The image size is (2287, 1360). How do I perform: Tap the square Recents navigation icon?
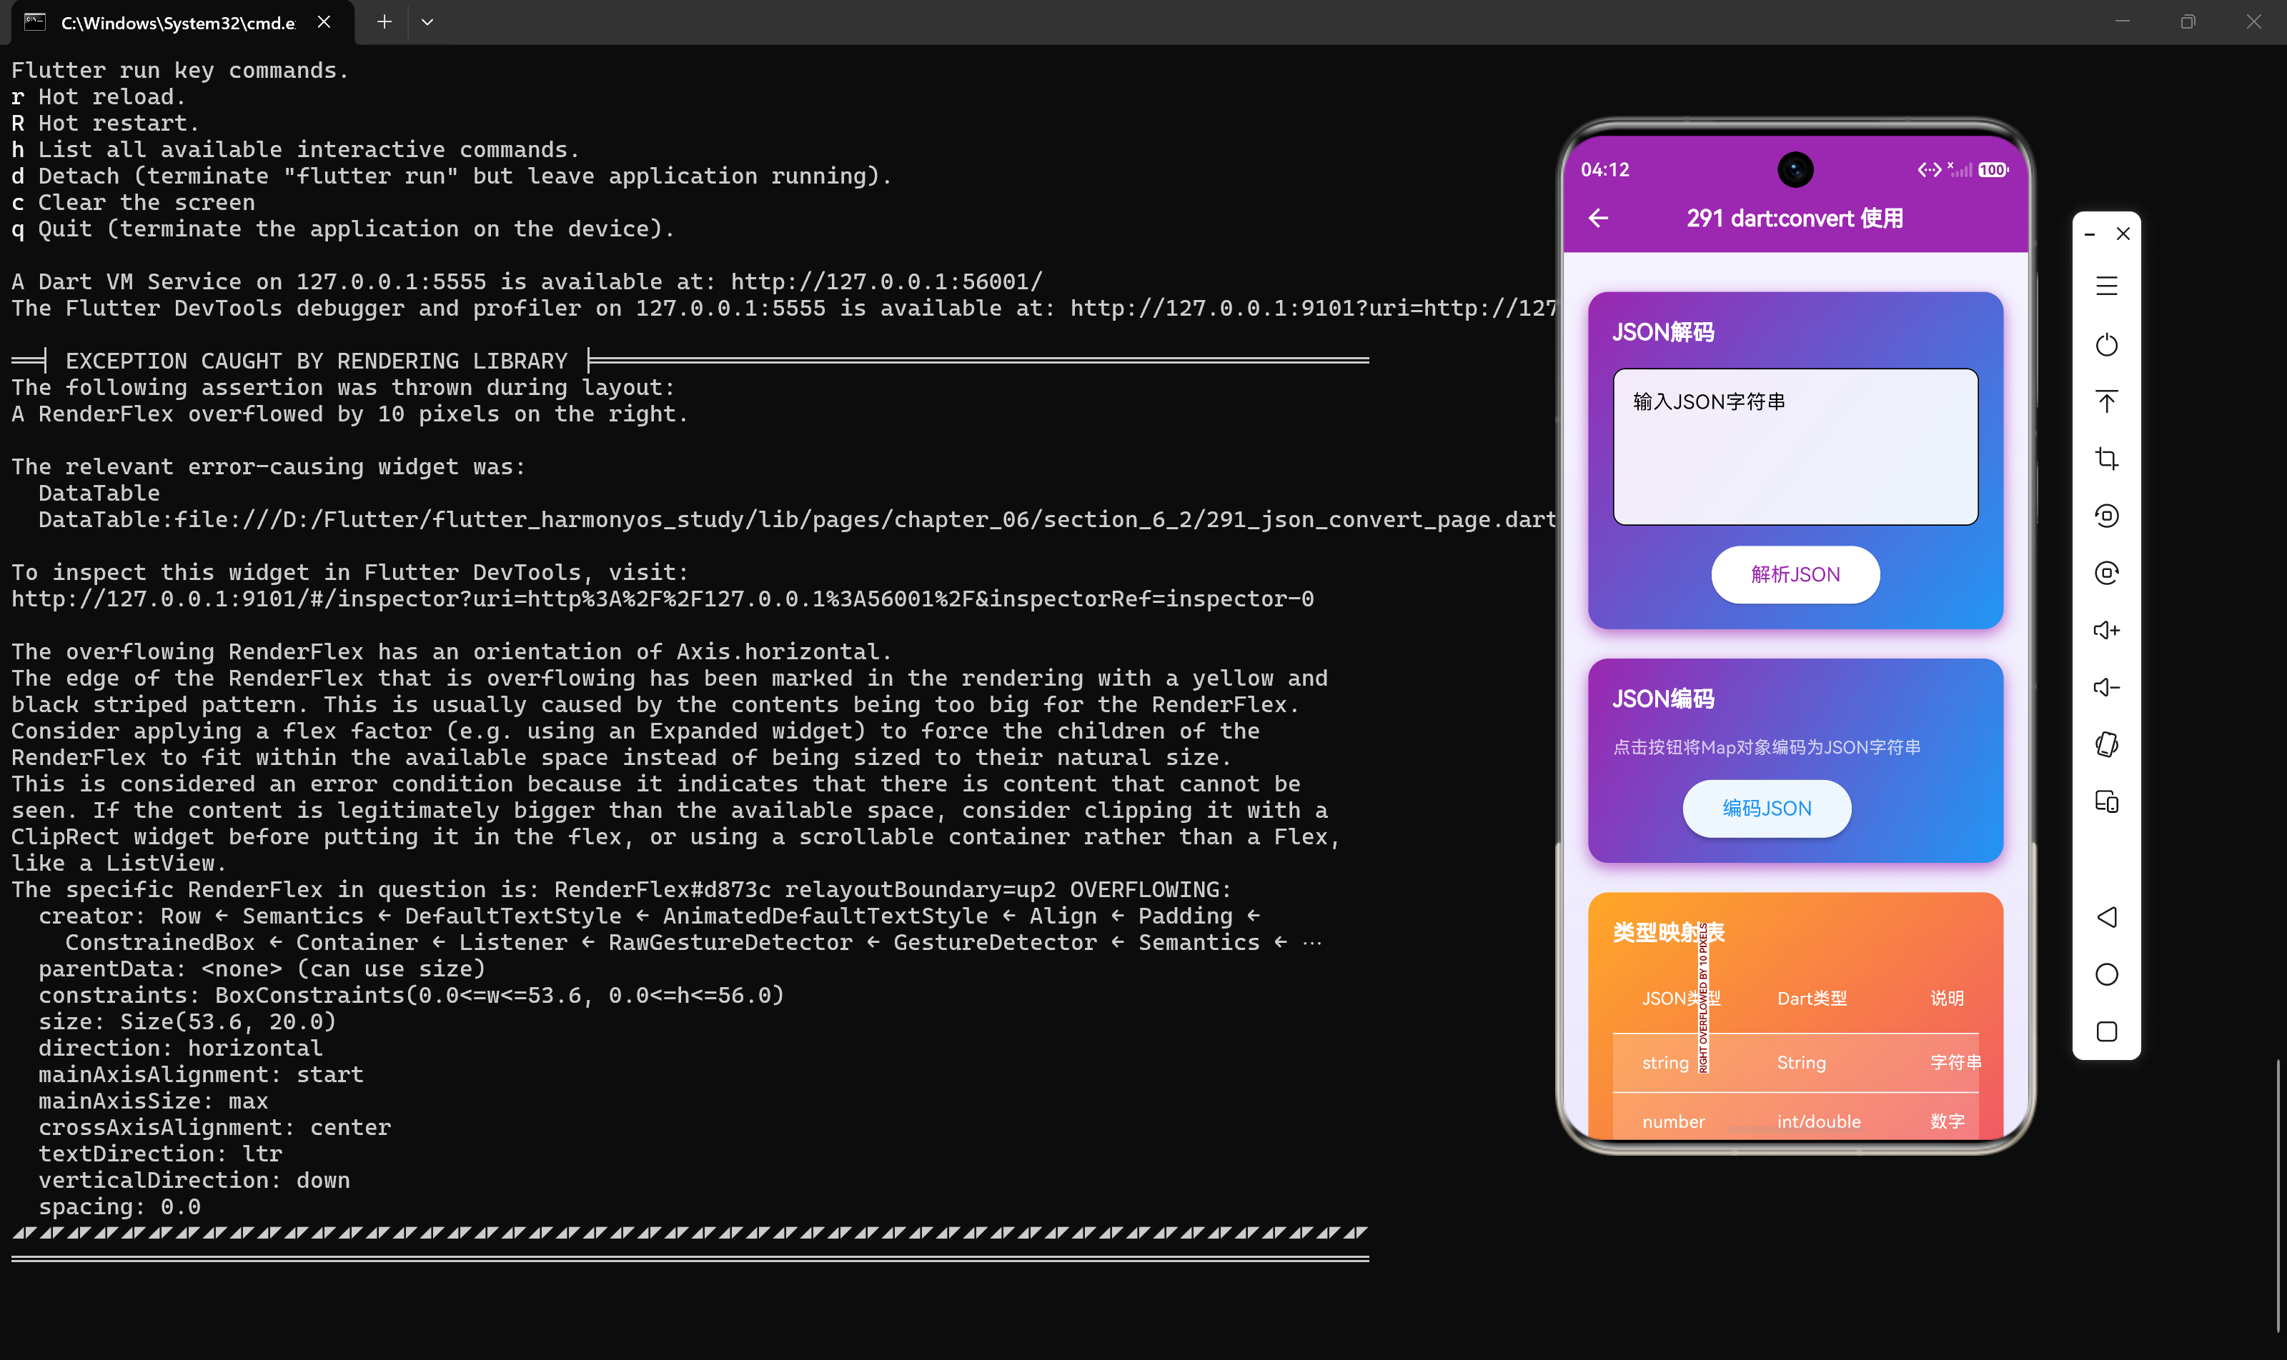pos(2106,1032)
